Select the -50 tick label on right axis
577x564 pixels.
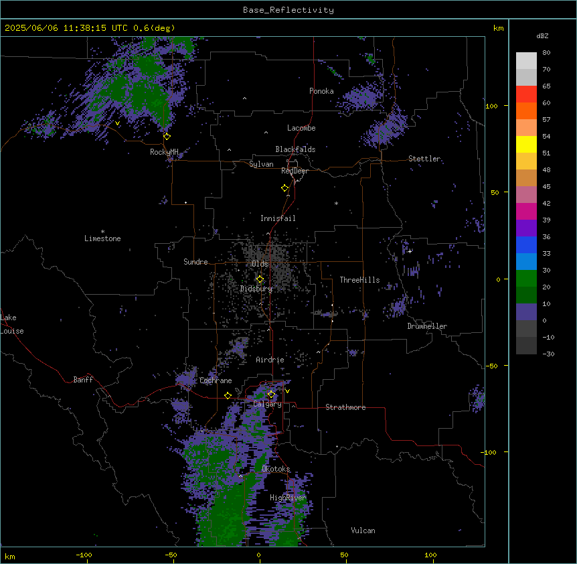click(491, 366)
